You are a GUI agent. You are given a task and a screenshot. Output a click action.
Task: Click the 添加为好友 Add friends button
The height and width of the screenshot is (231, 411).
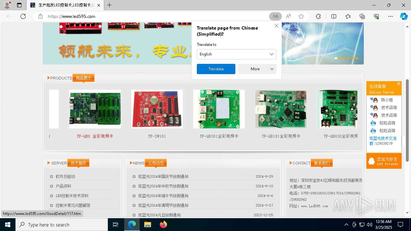384,161
